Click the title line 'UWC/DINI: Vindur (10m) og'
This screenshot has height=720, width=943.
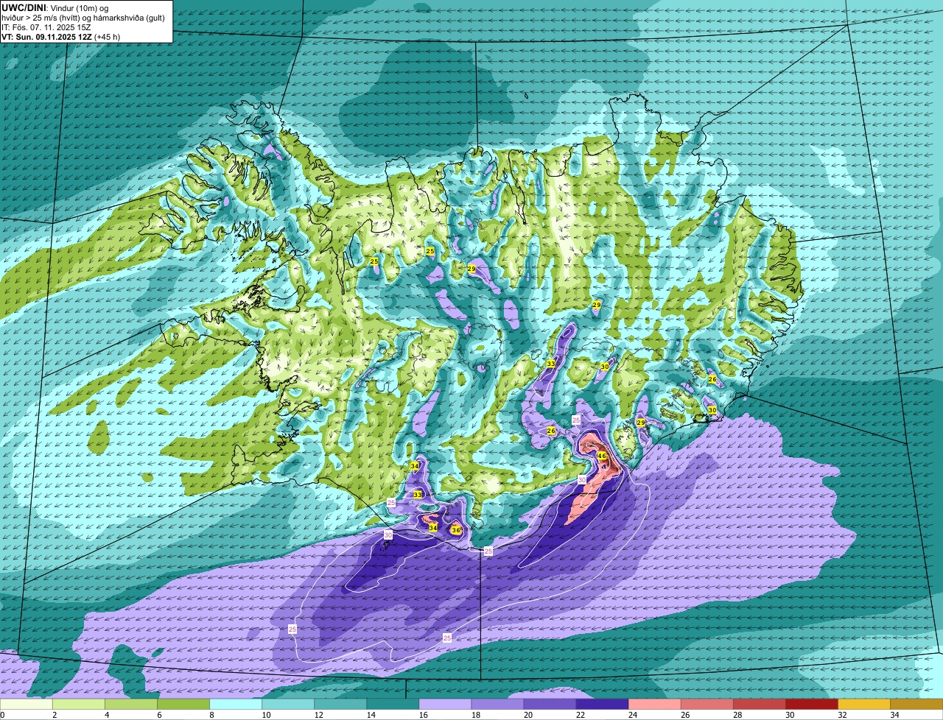coord(55,7)
